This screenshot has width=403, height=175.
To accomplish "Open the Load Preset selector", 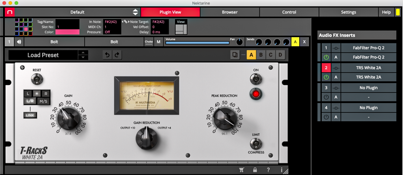I will [43, 55].
